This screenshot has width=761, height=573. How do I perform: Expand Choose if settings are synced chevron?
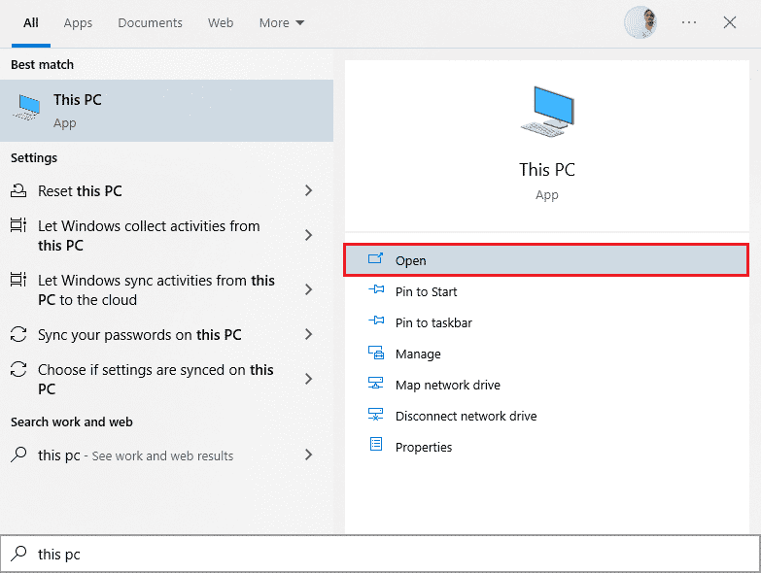pyautogui.click(x=308, y=379)
